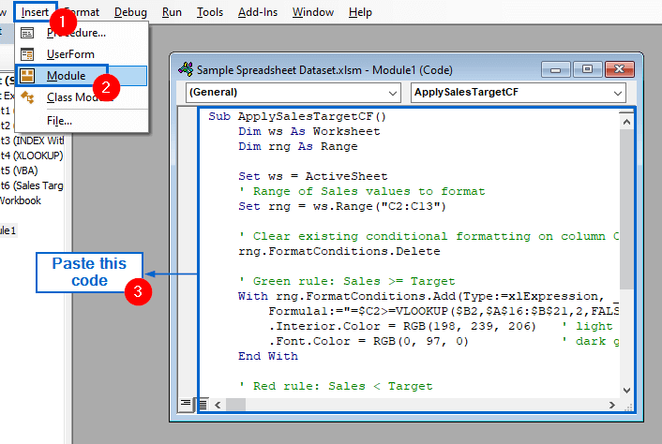
Task: Click the Module icon in Insert menu
Action: pos(28,76)
